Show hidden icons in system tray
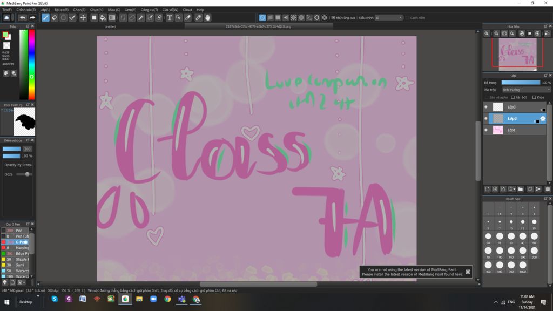The width and height of the screenshot is (553, 311). coord(496,302)
